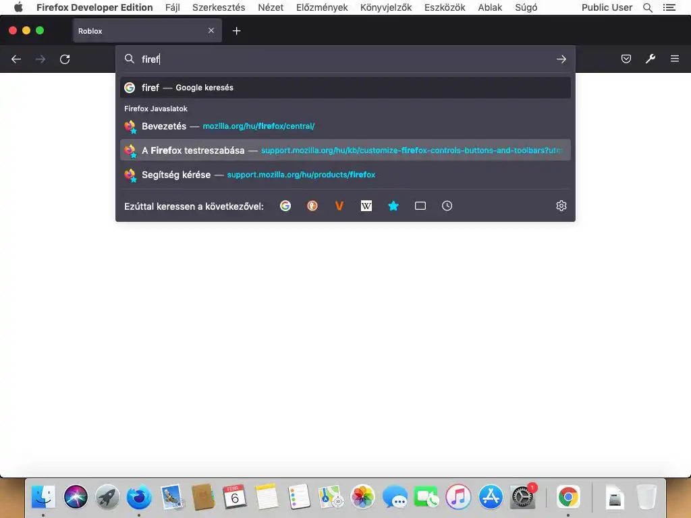Search open tabs with tab icon

420,206
